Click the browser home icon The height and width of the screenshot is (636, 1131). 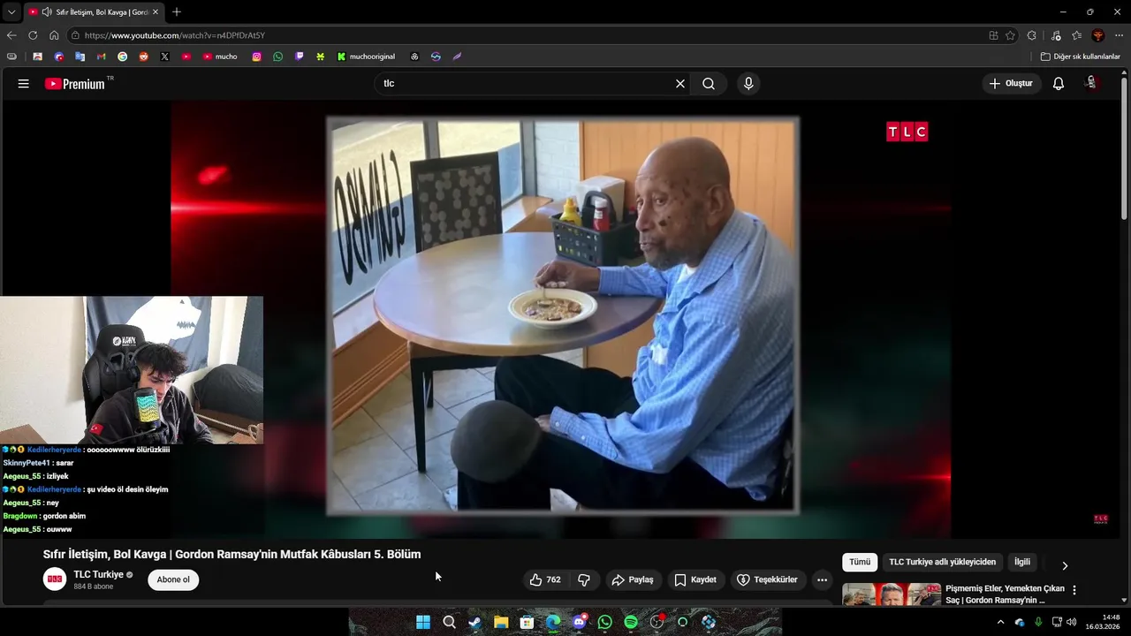pyautogui.click(x=54, y=35)
